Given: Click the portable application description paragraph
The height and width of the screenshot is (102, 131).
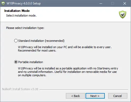Looking at the screenshot, I should 68,72.
